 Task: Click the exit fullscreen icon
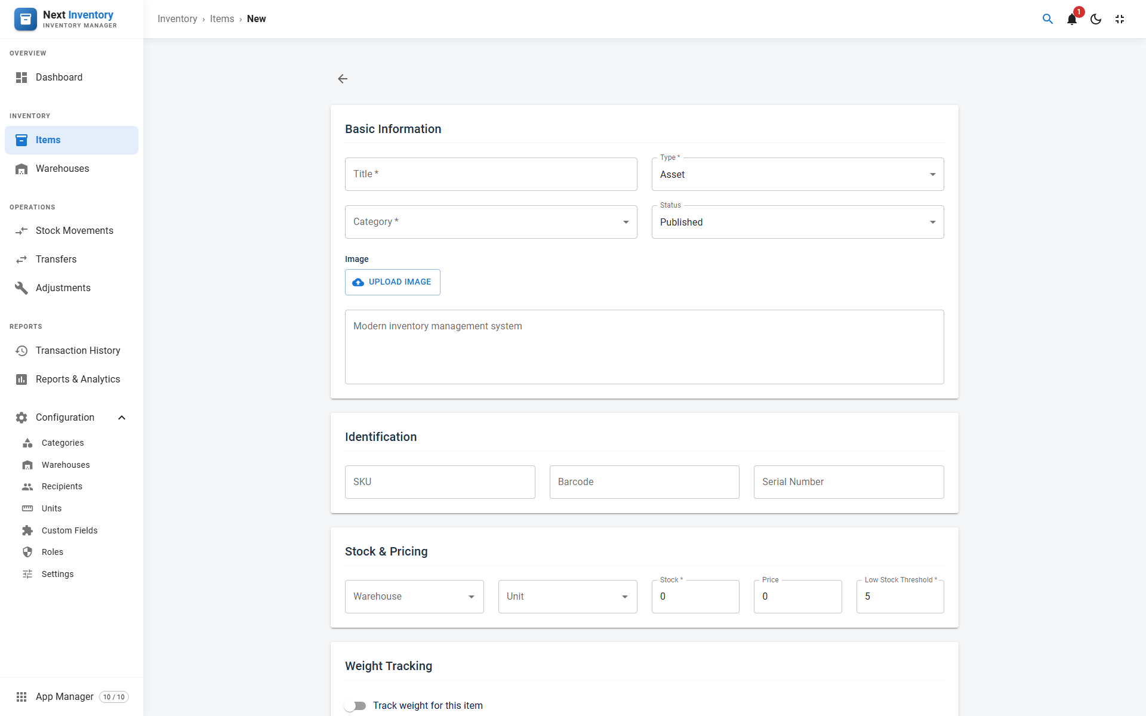pos(1120,19)
